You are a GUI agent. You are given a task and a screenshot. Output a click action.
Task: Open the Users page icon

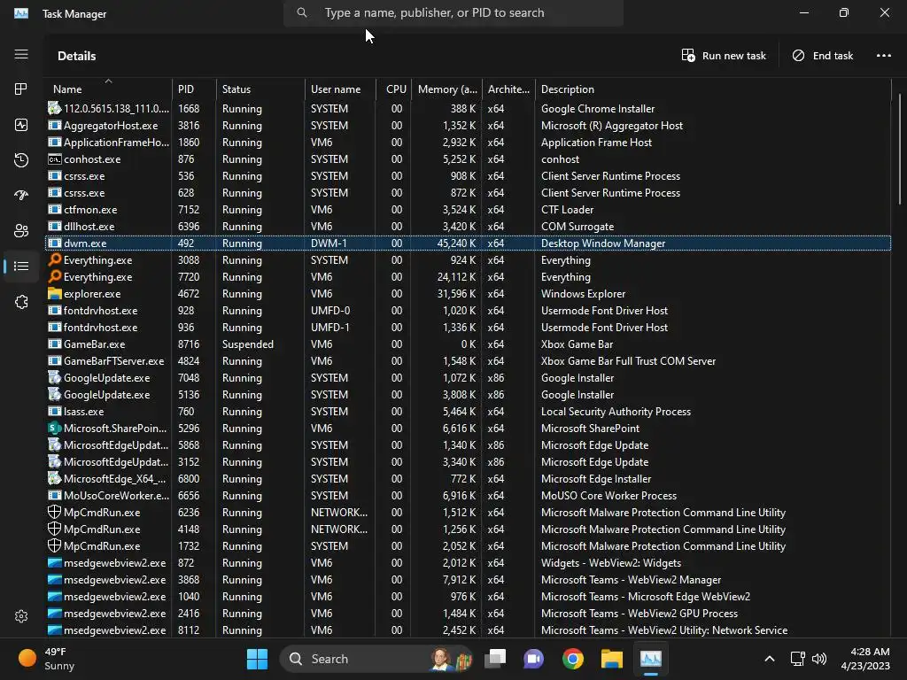pyautogui.click(x=21, y=231)
